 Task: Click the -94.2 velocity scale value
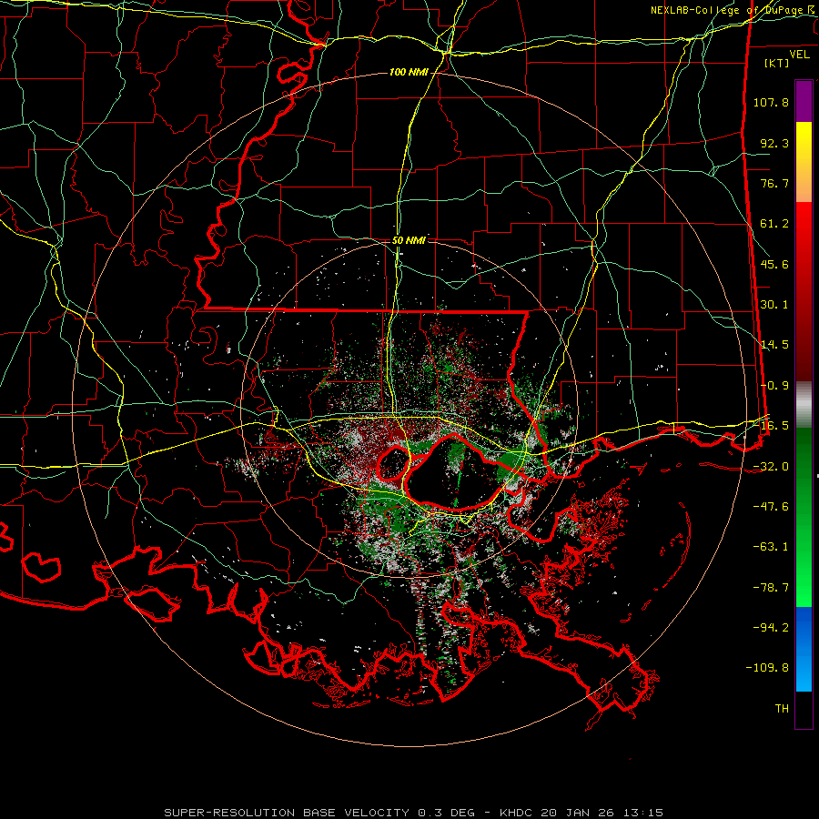[771, 628]
